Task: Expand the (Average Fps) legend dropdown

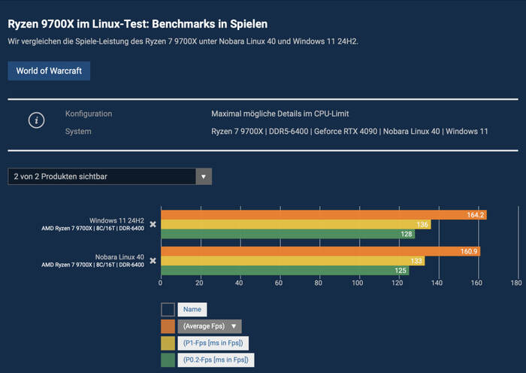Action: point(209,326)
